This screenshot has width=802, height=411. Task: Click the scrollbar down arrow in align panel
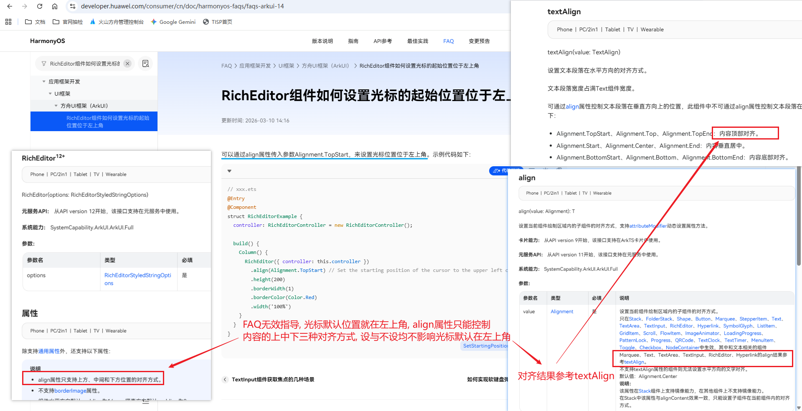pyautogui.click(x=799, y=408)
